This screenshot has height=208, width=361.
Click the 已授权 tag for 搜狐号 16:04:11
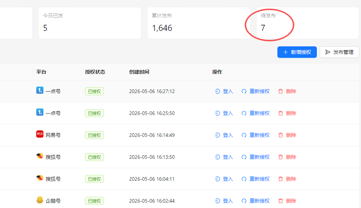click(94, 179)
